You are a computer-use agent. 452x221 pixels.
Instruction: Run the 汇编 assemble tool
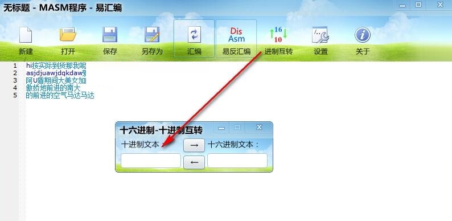194,38
